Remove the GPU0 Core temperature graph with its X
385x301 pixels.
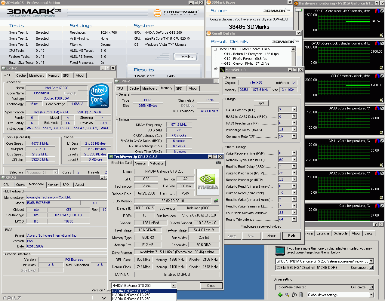382,108
